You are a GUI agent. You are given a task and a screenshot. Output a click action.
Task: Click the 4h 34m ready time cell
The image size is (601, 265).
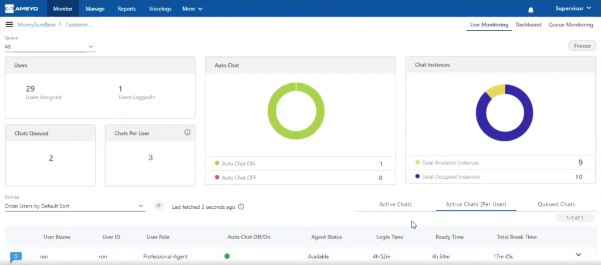(x=441, y=257)
